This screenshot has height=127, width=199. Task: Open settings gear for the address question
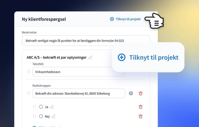(x=131, y=93)
